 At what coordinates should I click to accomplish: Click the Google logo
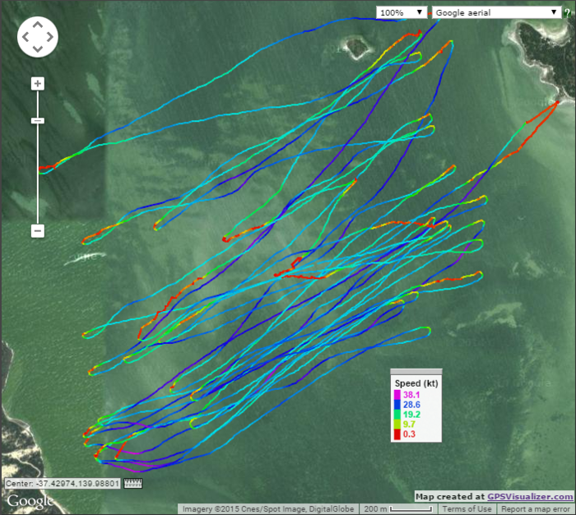[30, 500]
